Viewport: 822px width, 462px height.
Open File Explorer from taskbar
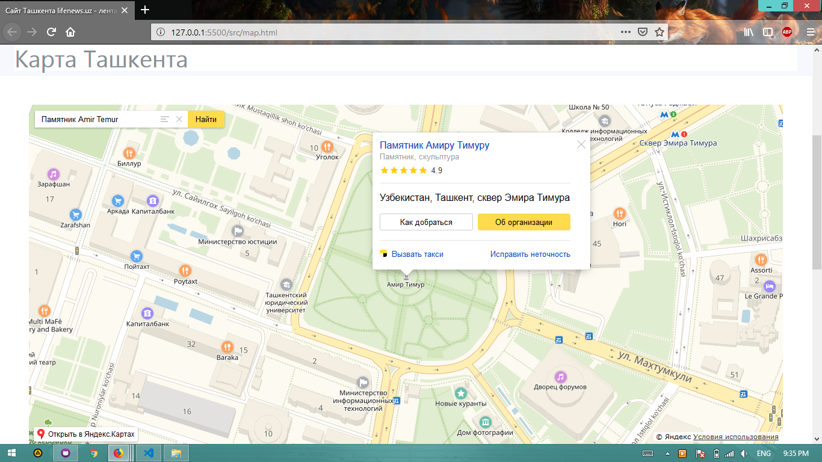tap(176, 453)
